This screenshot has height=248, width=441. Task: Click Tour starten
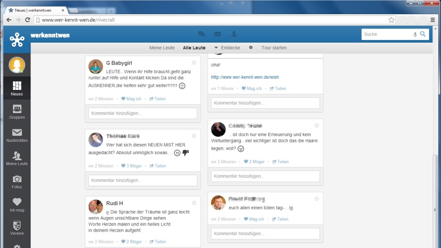tap(274, 48)
